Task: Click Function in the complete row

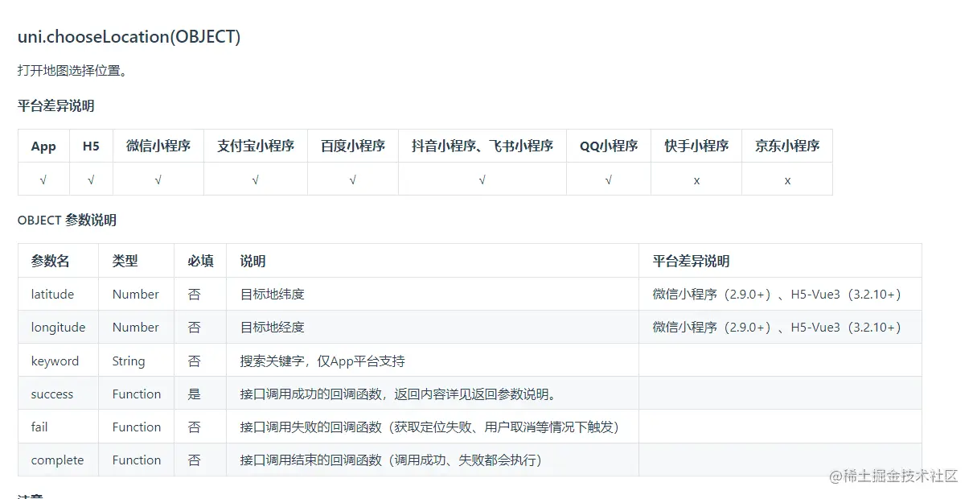Action: [x=137, y=460]
